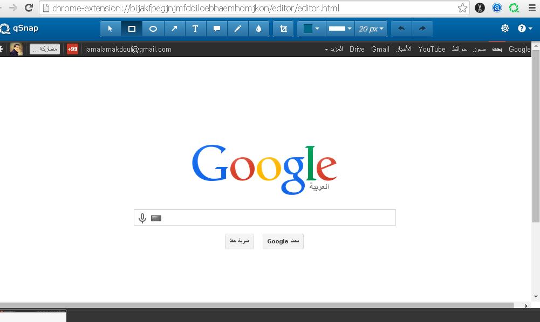540x322 pixels.
Task: Click the jamalamakdouf@gmail.com account
Action: (x=128, y=49)
